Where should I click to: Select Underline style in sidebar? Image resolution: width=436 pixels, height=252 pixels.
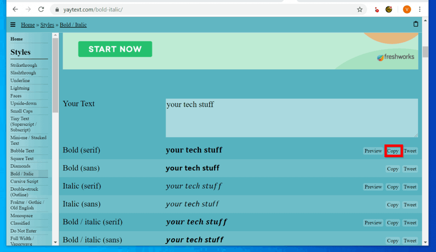(x=20, y=80)
